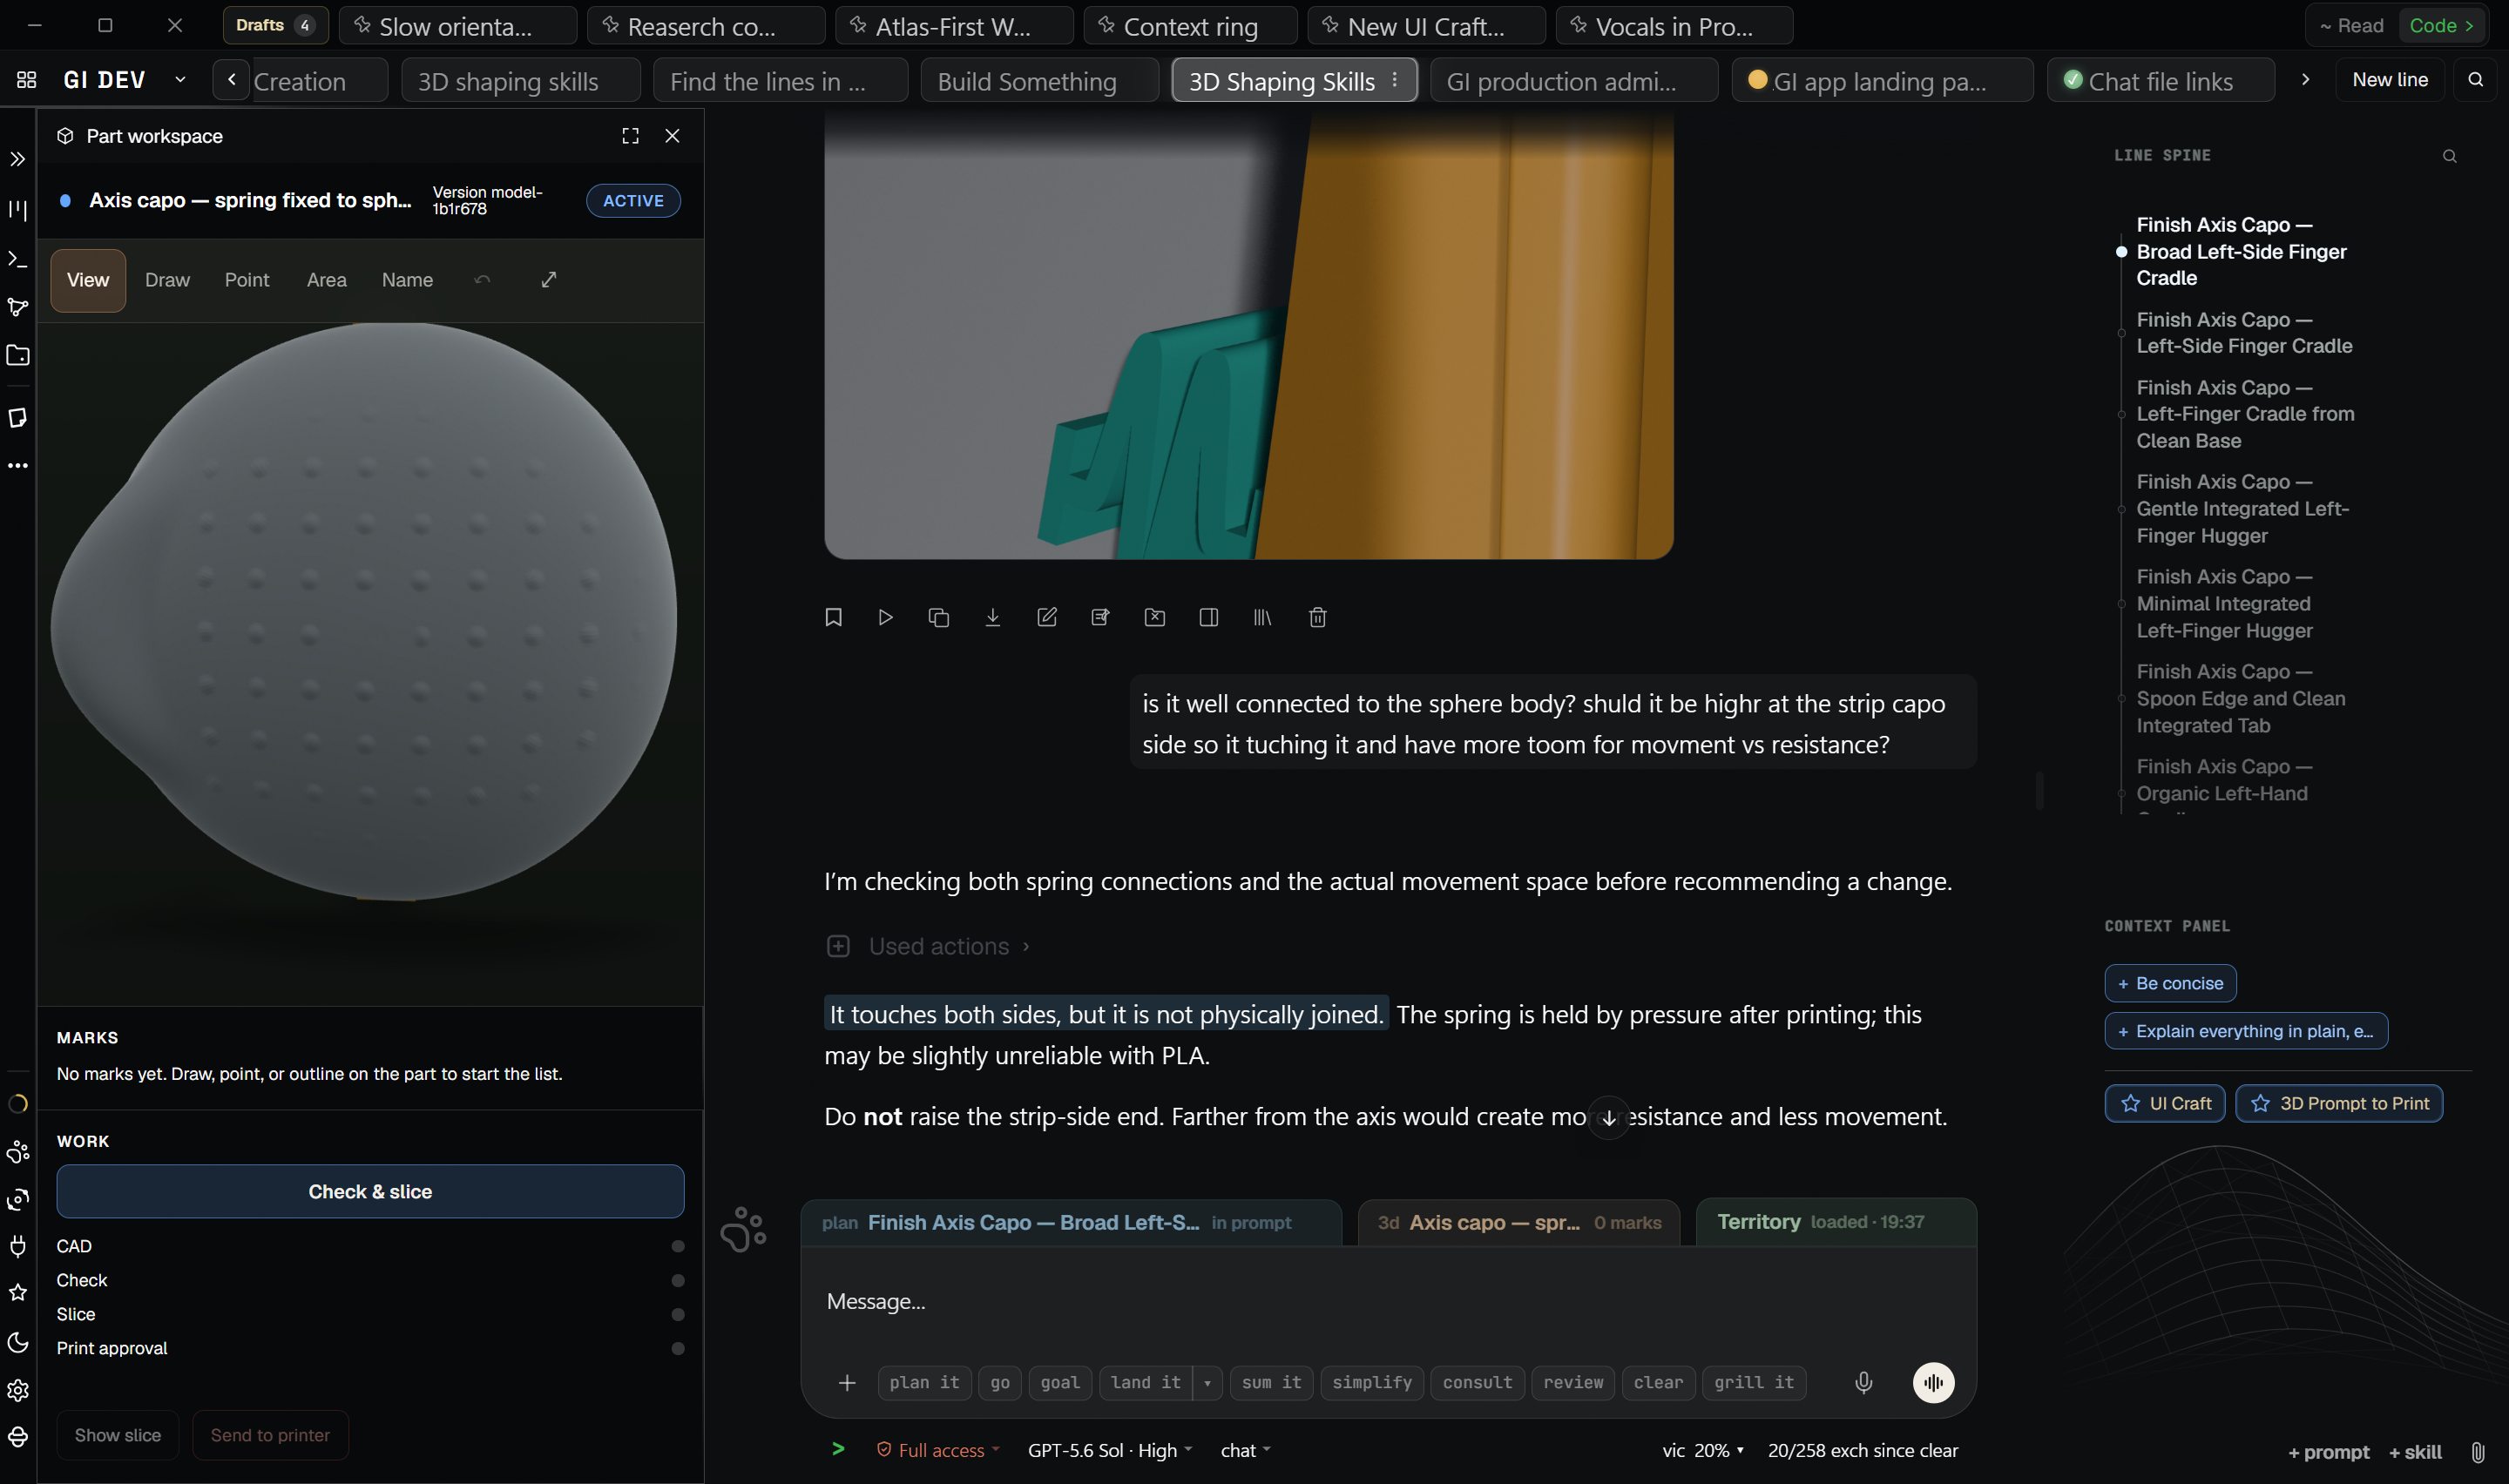Add an attachment with the plus icon
Image resolution: width=2509 pixels, height=1484 pixels.
(x=847, y=1382)
